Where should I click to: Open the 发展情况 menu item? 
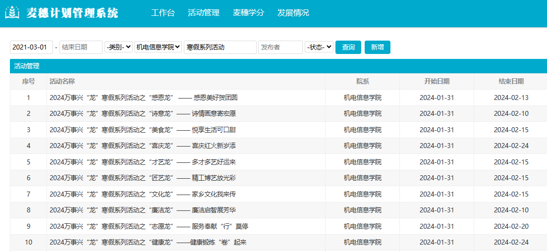coord(293,13)
